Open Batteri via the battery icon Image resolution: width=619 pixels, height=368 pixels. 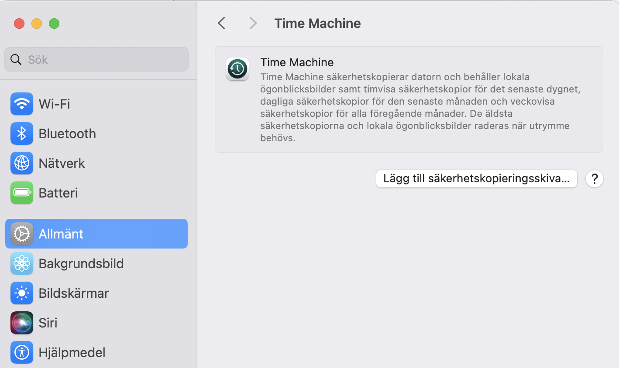click(x=22, y=193)
